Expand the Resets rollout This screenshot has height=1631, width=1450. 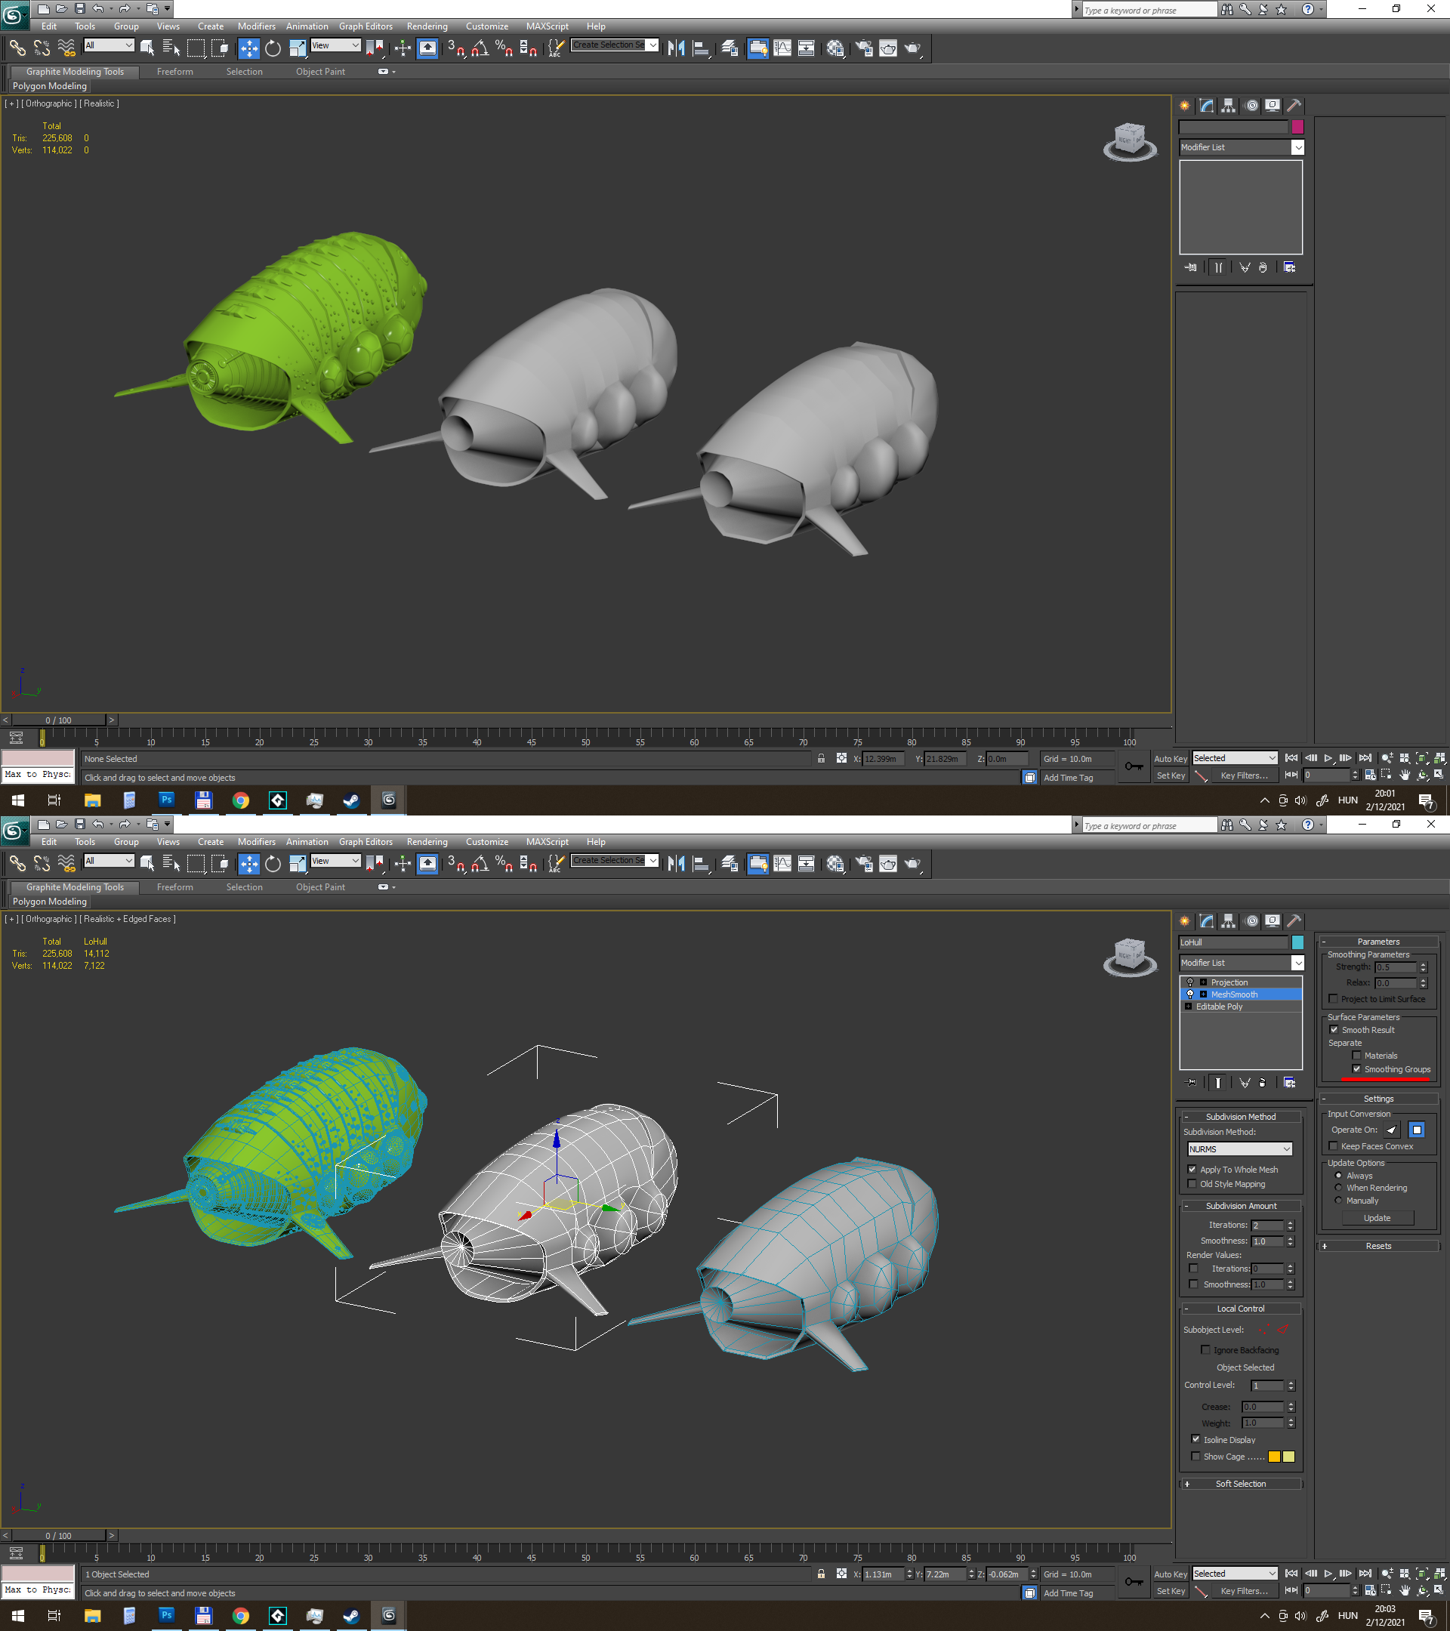[1378, 1246]
